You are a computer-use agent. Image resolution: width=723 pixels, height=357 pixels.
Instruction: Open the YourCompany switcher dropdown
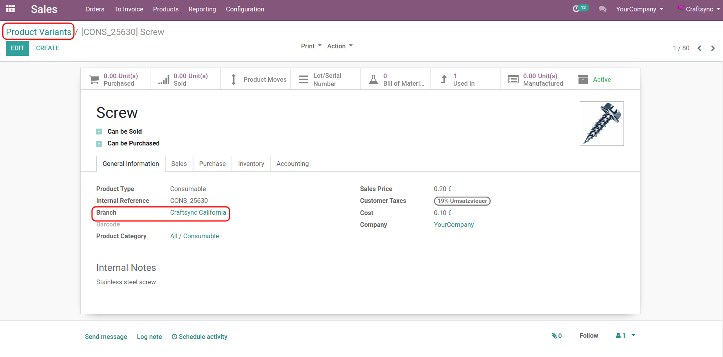(x=639, y=9)
